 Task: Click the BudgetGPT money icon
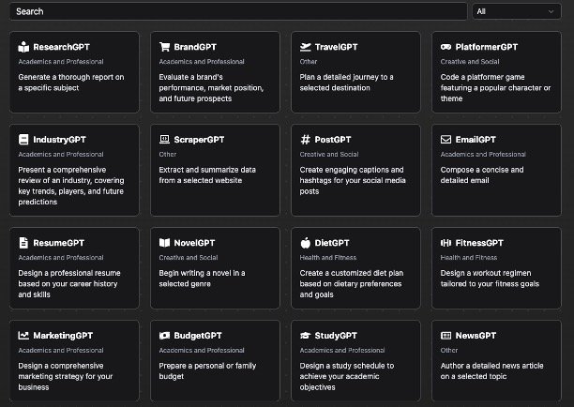(165, 336)
